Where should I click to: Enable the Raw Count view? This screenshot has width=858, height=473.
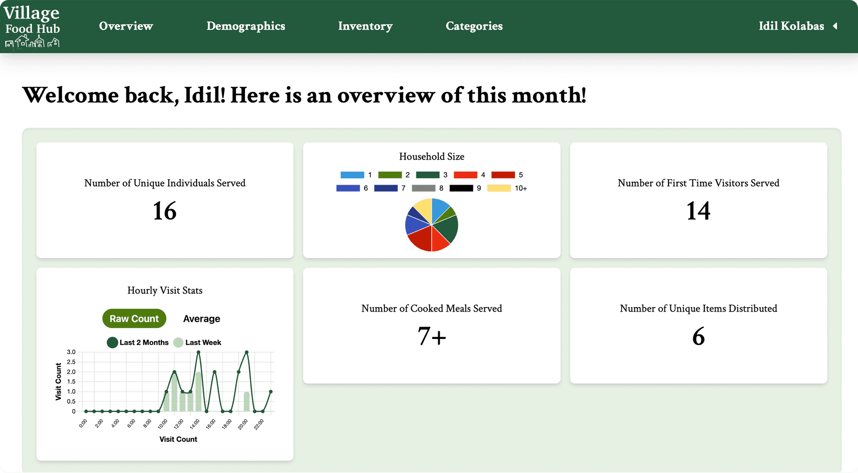pyautogui.click(x=134, y=318)
